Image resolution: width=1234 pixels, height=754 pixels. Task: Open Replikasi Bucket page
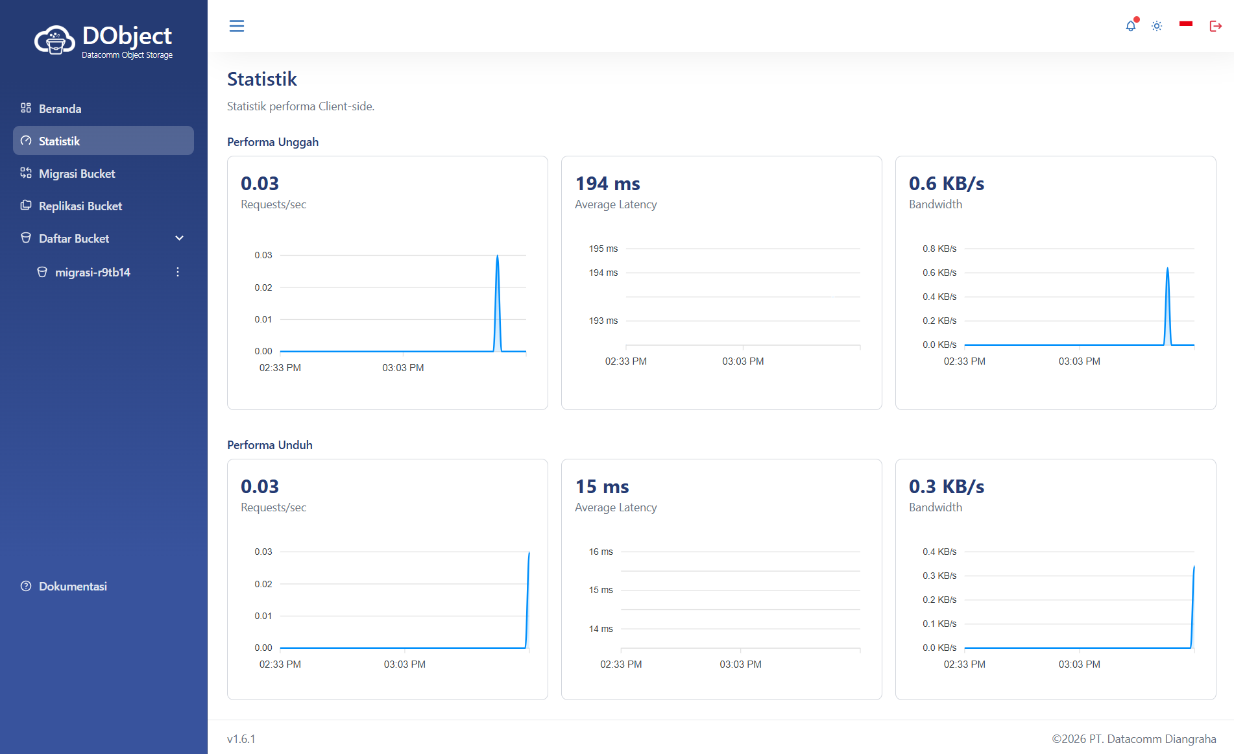(103, 206)
